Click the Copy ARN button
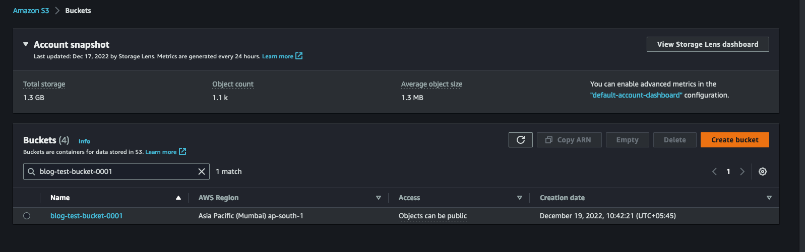 point(569,140)
